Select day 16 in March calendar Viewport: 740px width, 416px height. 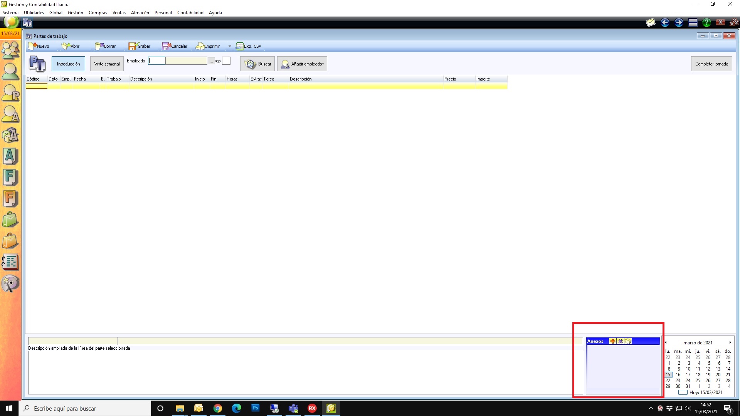pos(678,375)
